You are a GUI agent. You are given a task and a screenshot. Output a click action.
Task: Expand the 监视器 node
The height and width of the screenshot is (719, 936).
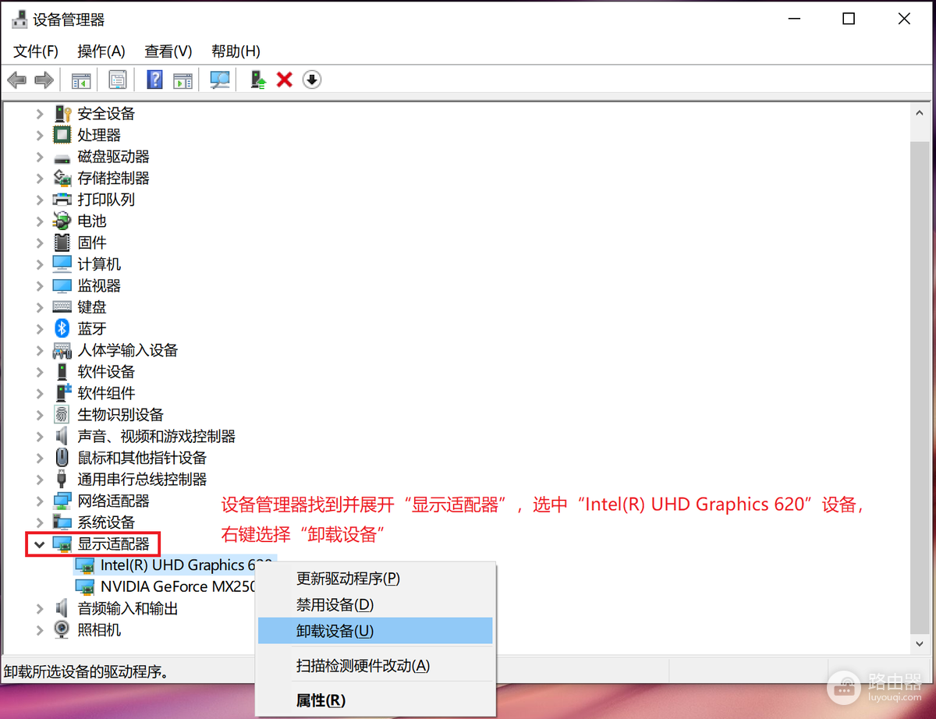coord(40,286)
